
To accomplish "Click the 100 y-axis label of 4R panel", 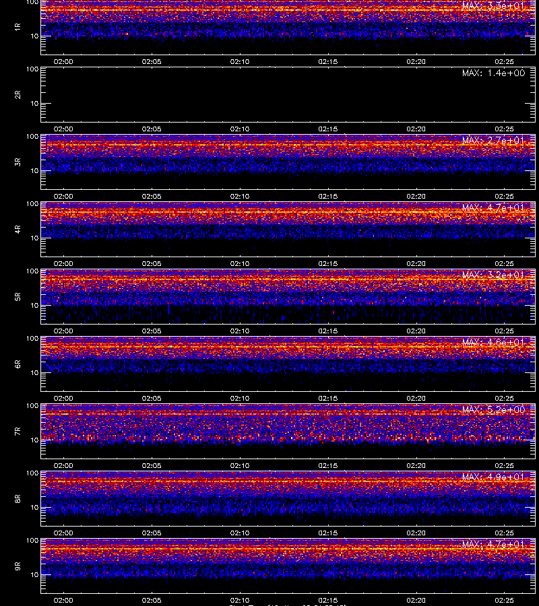I will coord(32,203).
